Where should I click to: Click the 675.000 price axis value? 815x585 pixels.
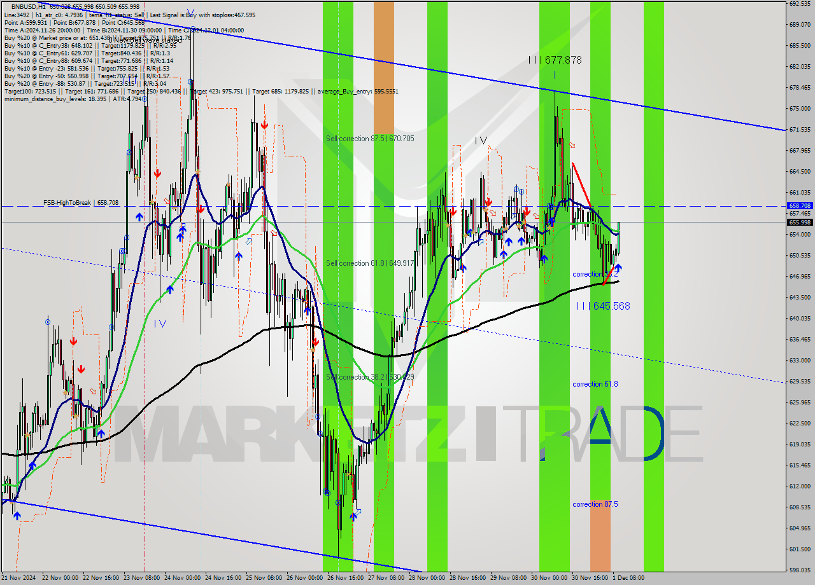click(x=800, y=109)
